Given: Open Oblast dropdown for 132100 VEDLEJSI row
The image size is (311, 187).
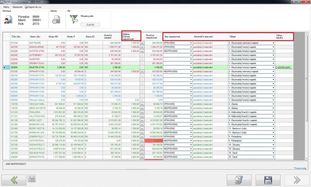Looking at the screenshot, I should coord(273,104).
